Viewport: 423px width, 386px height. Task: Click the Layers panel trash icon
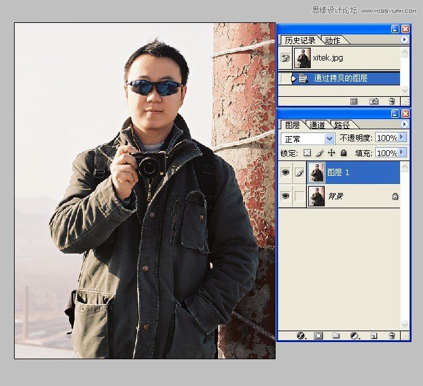tap(392, 335)
